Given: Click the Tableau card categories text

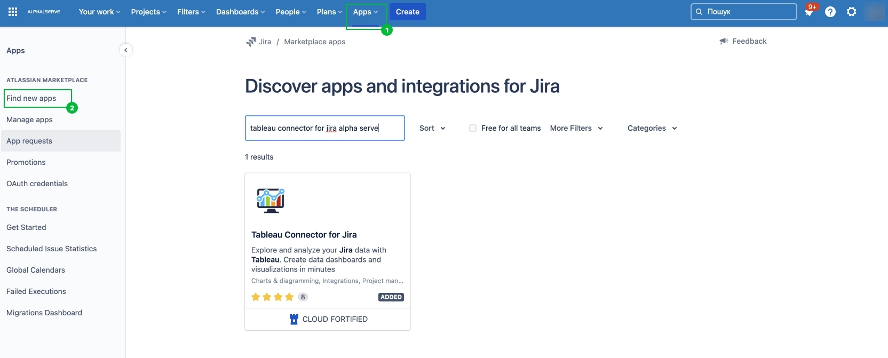Looking at the screenshot, I should pos(327,281).
